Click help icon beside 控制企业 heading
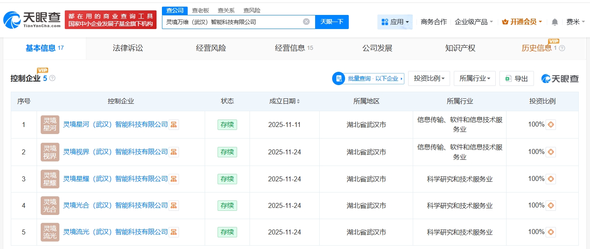 pyautogui.click(x=52, y=78)
